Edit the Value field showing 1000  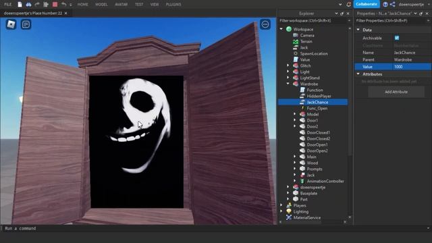412,67
